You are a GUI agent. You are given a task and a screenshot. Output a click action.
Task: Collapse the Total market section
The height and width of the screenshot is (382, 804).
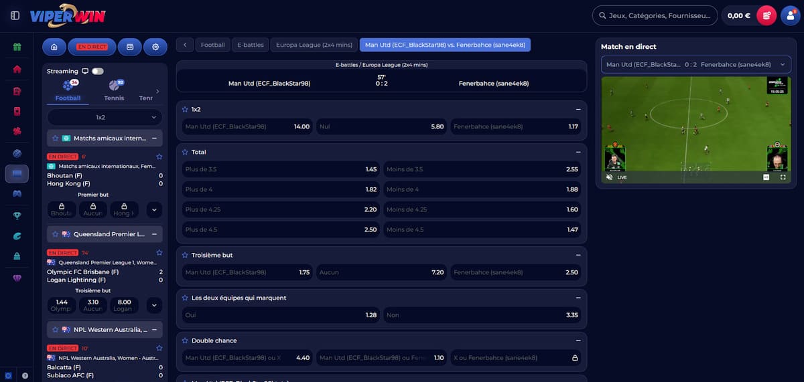(578, 152)
